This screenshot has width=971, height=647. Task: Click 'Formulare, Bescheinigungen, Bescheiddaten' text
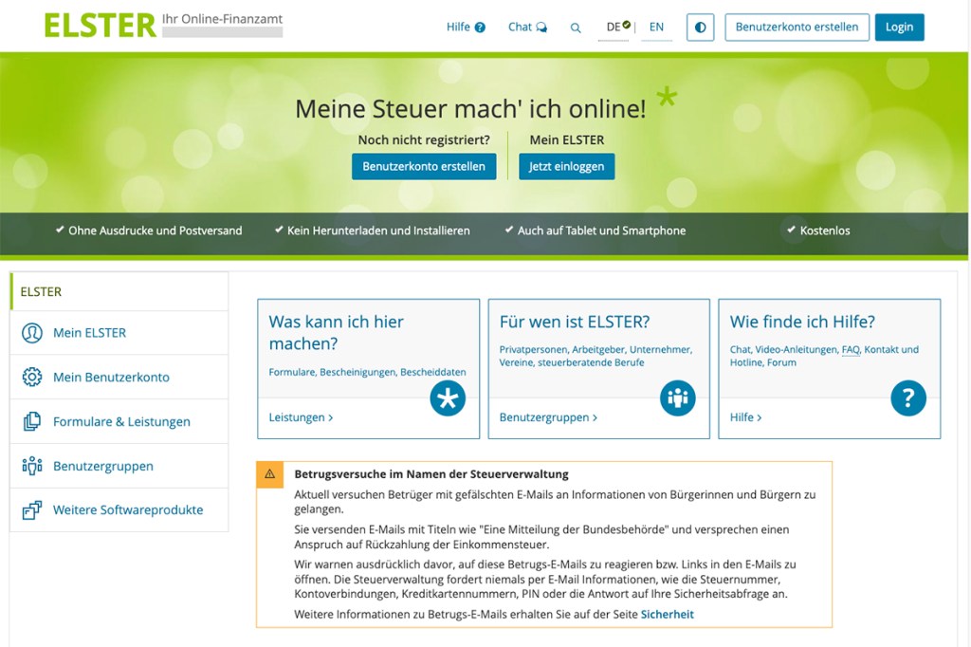click(x=367, y=373)
